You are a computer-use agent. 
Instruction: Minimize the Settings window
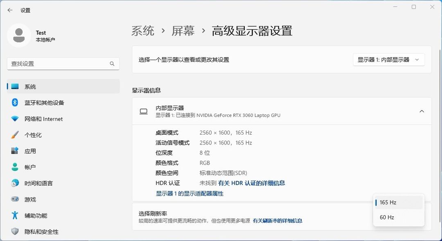[x=395, y=7]
